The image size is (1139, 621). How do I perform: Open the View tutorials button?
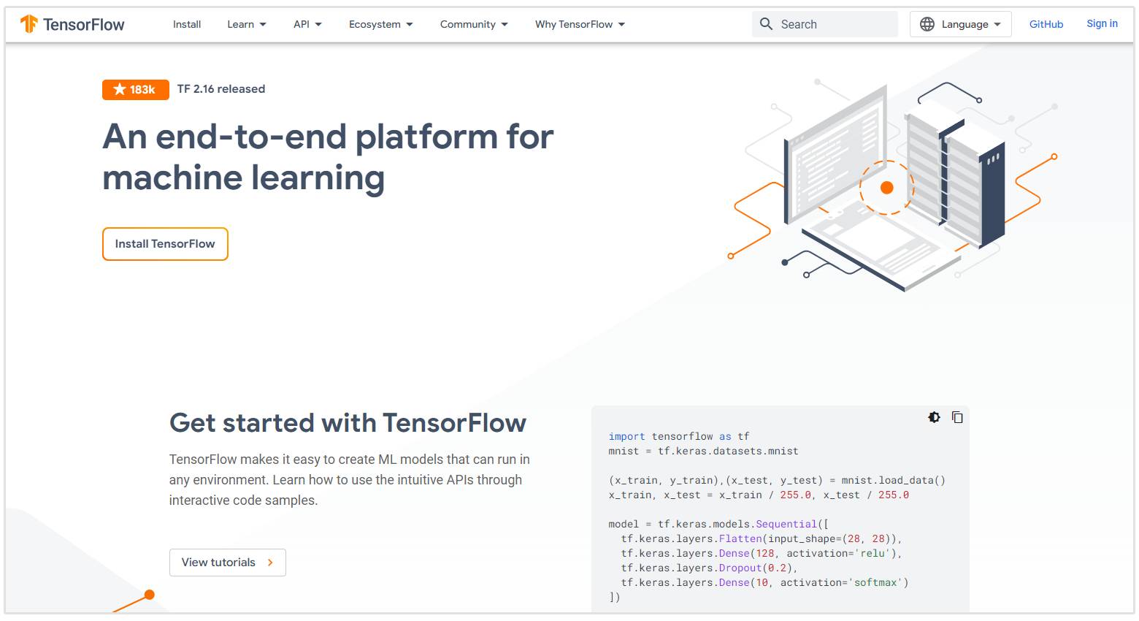[x=228, y=563]
